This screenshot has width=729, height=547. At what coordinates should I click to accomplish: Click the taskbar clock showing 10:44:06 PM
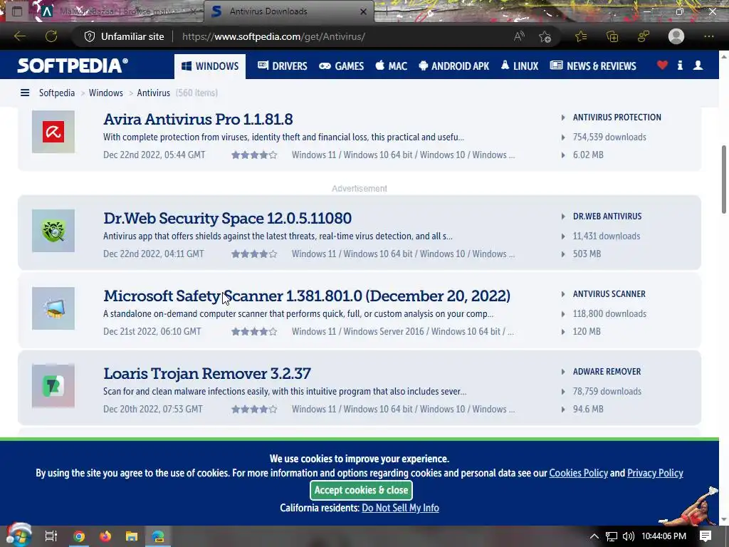tap(664, 536)
